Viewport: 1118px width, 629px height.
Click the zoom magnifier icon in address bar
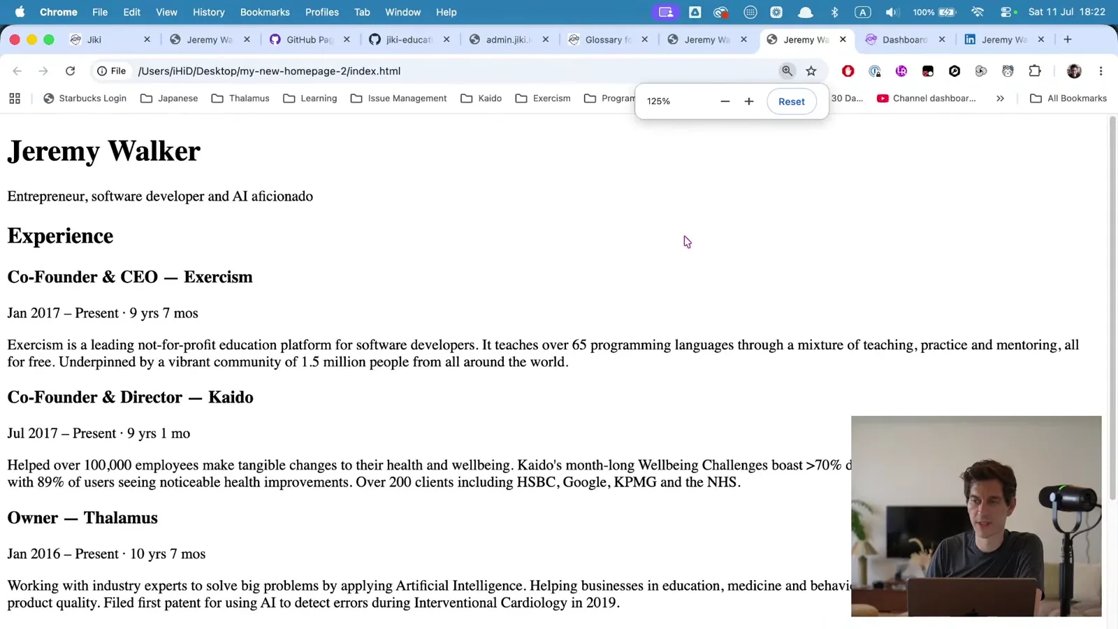tap(787, 71)
